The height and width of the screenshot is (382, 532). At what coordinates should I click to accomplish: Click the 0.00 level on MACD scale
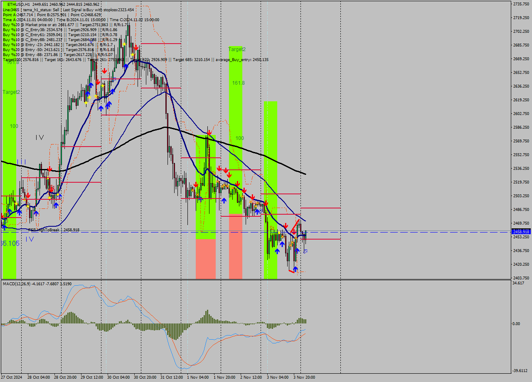(517, 323)
